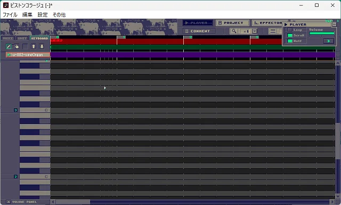Toggle the Scroll checkbox in Player
This screenshot has width=341, height=205.
coord(290,35)
